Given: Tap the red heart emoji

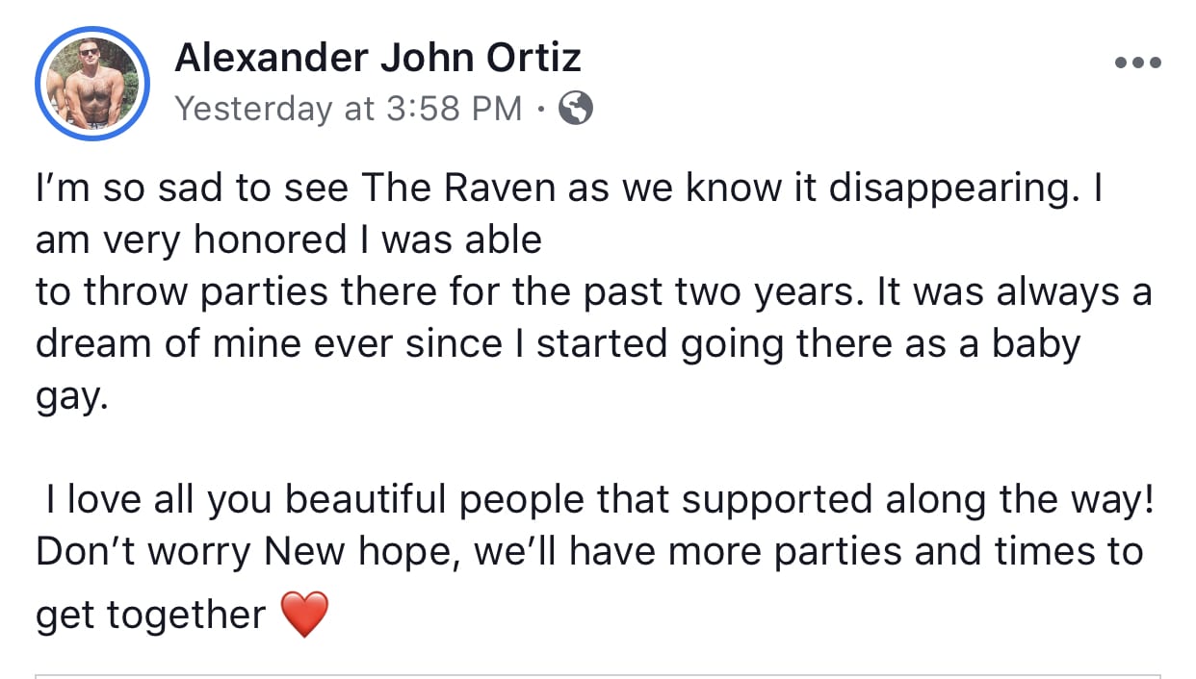Looking at the screenshot, I should [303, 615].
